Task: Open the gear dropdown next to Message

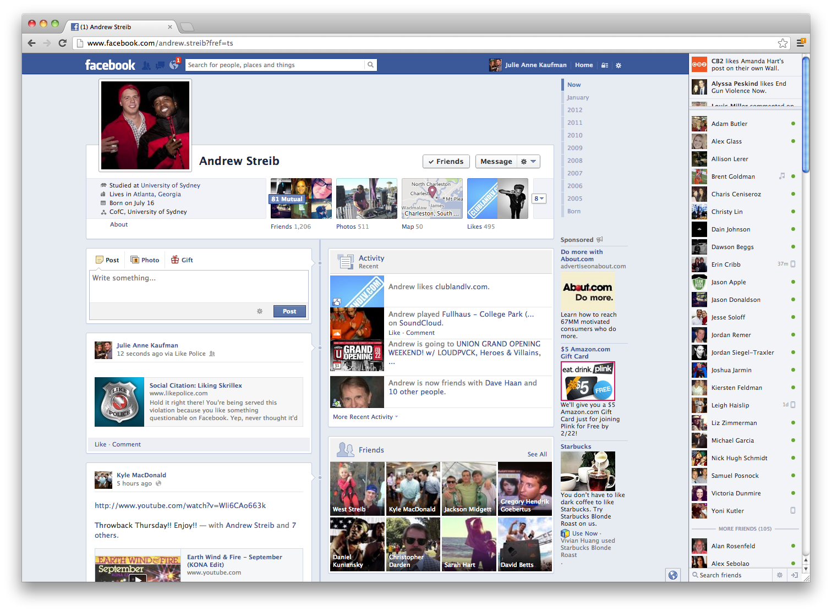Action: pyautogui.click(x=528, y=161)
